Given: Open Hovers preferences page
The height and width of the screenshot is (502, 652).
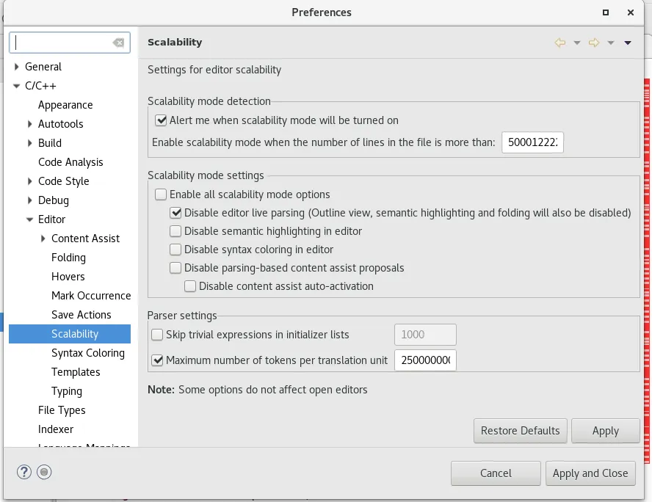Looking at the screenshot, I should (x=68, y=277).
